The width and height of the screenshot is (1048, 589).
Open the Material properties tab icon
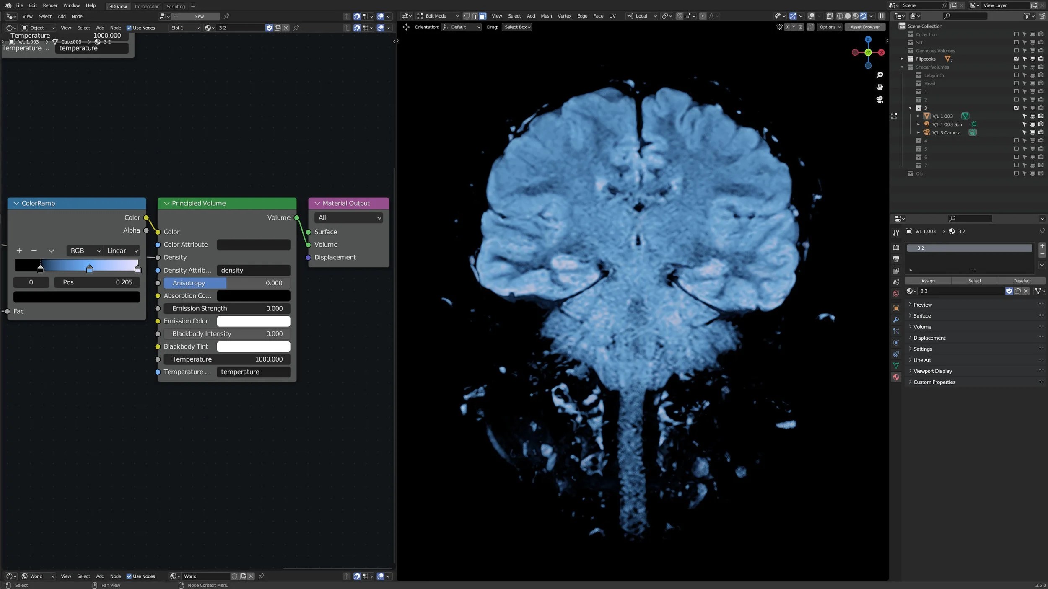tap(896, 377)
